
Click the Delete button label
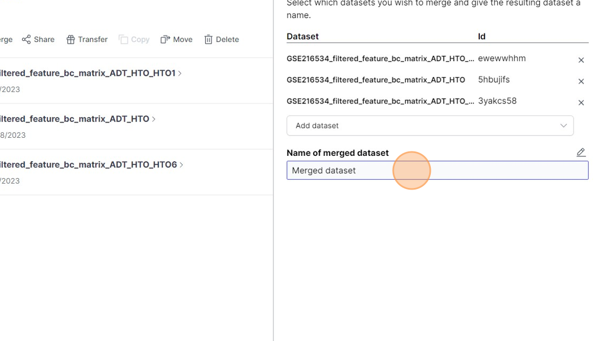click(x=227, y=39)
